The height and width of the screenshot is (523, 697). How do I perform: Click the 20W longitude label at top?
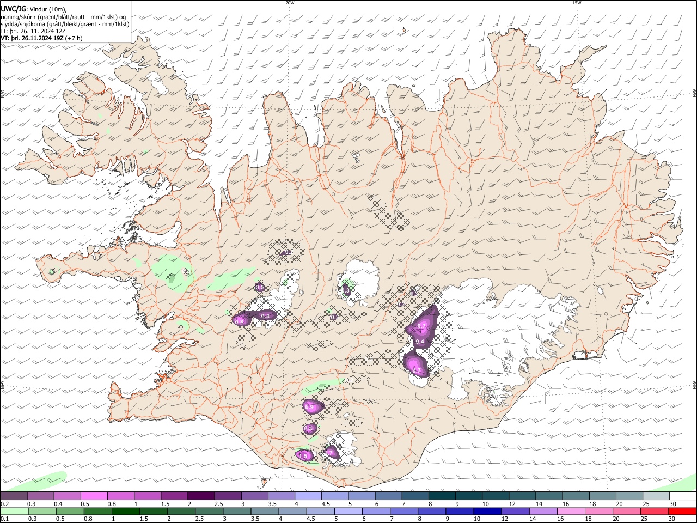290,3
